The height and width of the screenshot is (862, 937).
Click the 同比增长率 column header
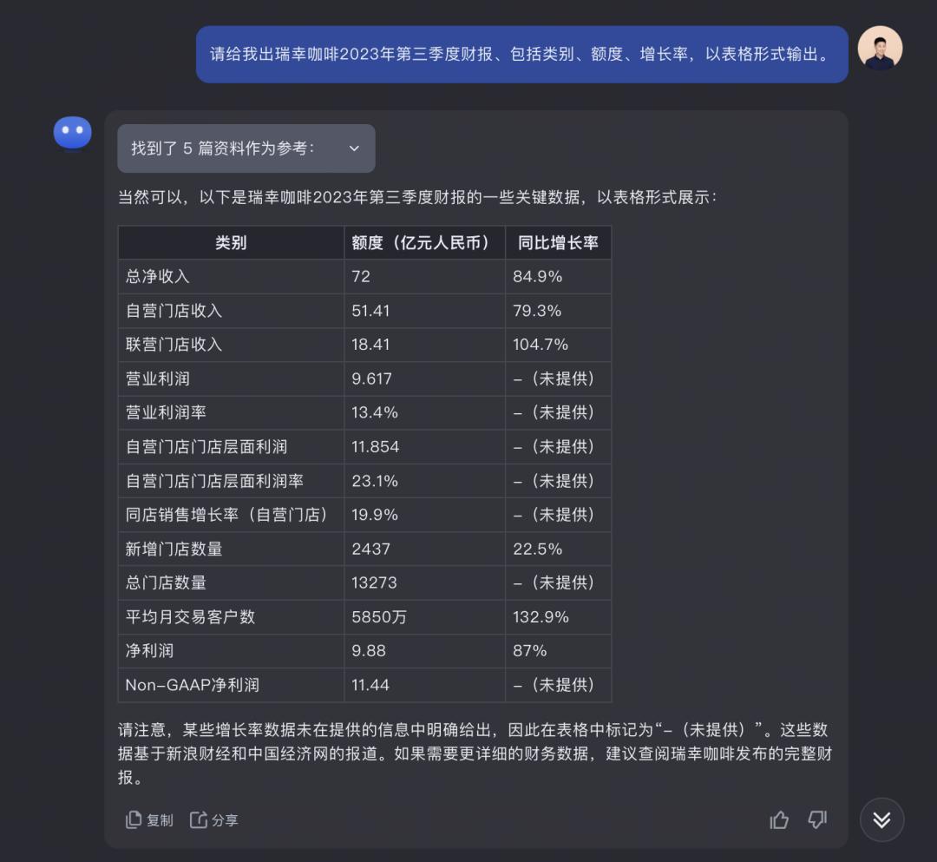click(x=558, y=243)
